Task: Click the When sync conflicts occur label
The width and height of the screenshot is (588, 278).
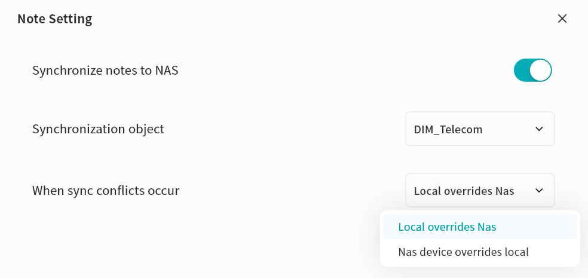Action: (x=106, y=191)
